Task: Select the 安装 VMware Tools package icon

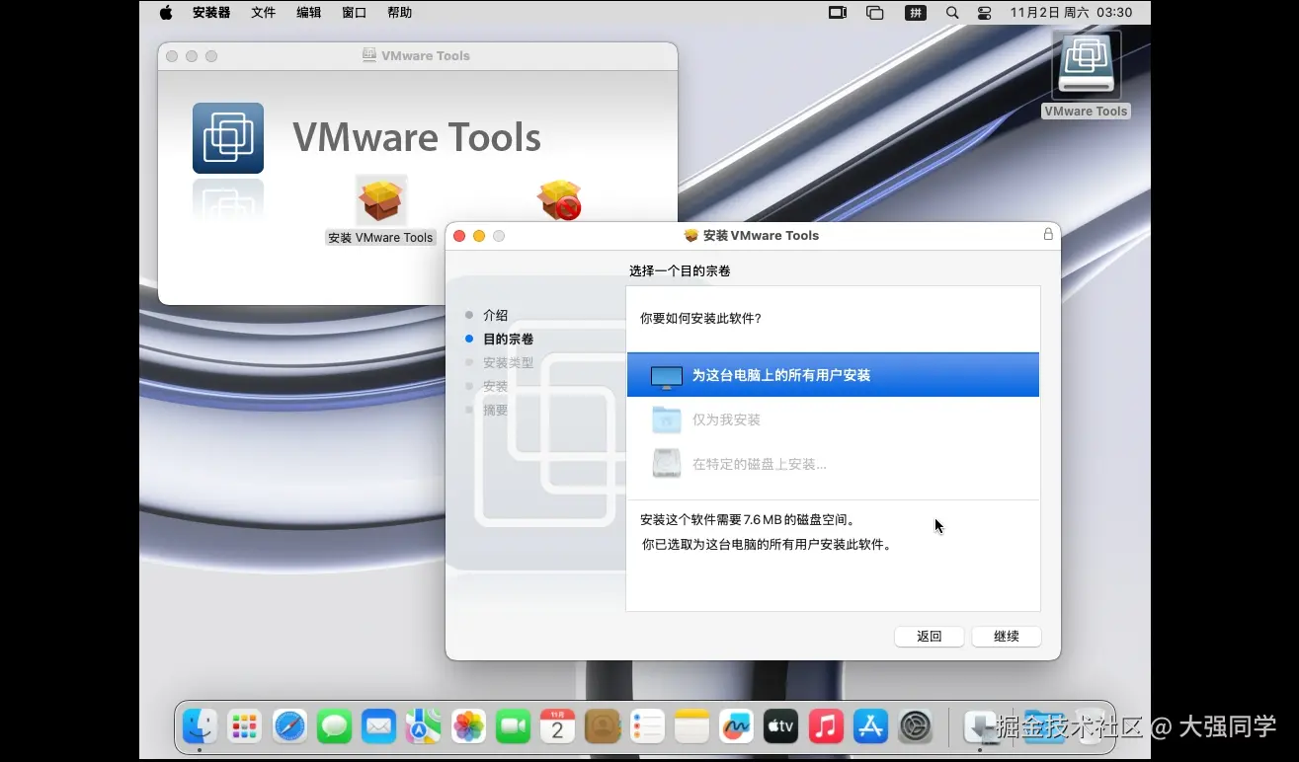Action: (380, 201)
